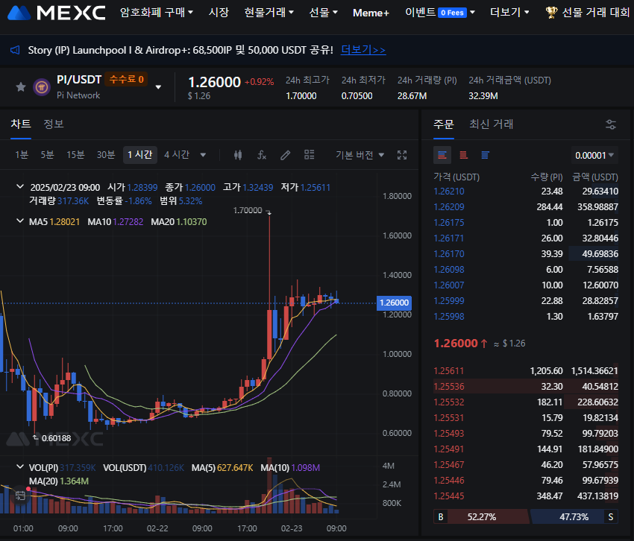Switch to the 정보 tab
The width and height of the screenshot is (634, 541).
coord(54,124)
